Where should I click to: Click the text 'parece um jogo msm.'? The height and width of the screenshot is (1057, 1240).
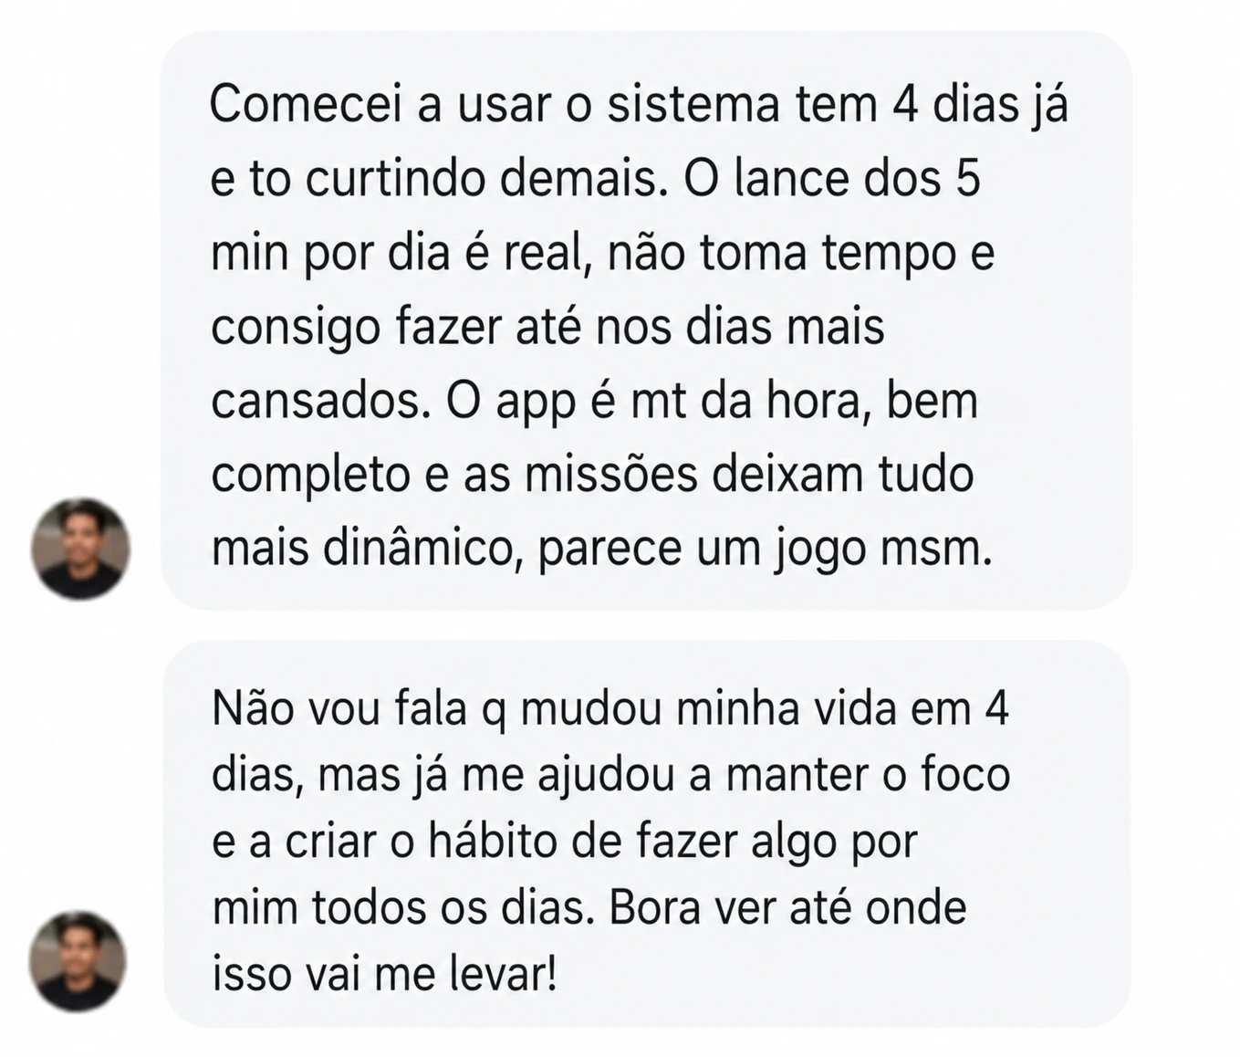tap(765, 550)
